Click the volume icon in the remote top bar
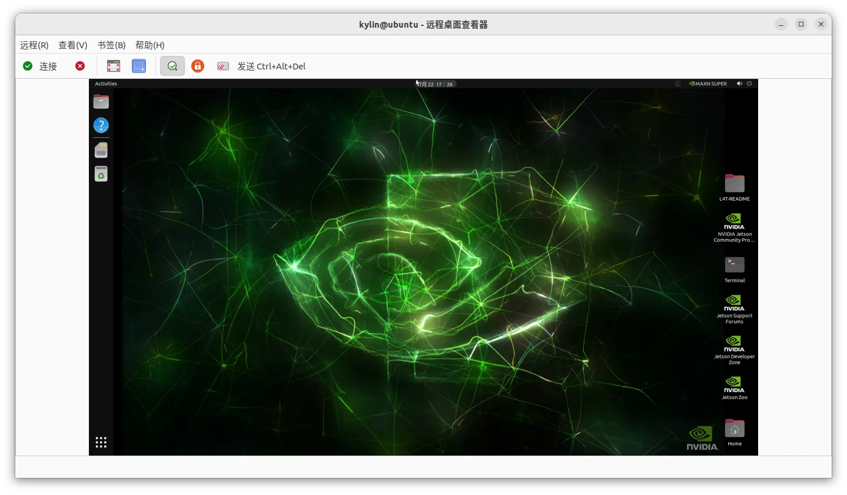The width and height of the screenshot is (847, 495). tap(740, 83)
